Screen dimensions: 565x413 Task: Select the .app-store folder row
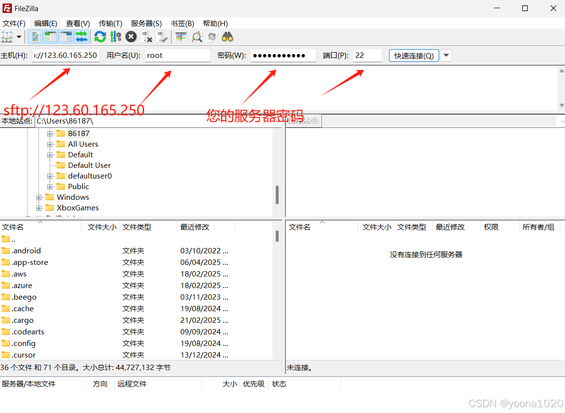[137, 262]
